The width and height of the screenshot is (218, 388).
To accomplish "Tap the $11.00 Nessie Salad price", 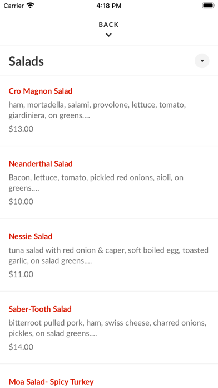I will click(21, 274).
